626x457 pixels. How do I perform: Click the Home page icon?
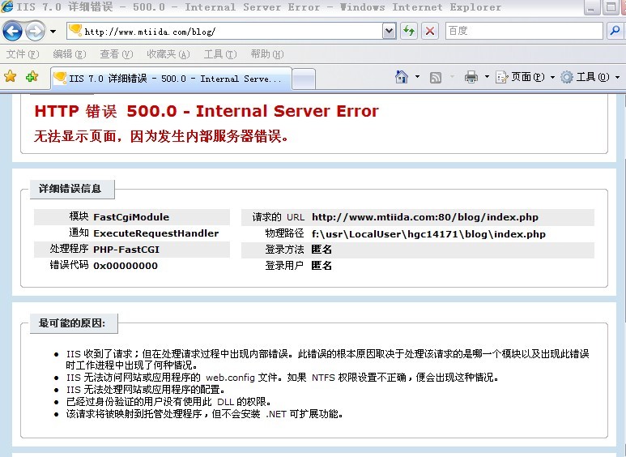click(x=402, y=76)
